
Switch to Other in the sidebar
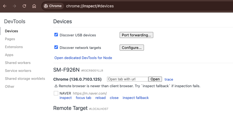click(x=10, y=87)
